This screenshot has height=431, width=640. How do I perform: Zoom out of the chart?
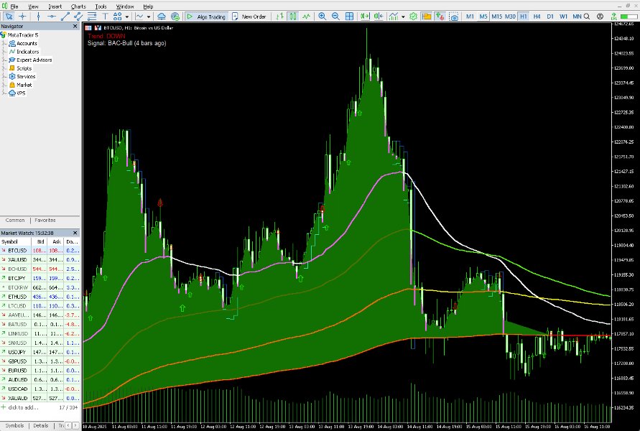(335, 17)
